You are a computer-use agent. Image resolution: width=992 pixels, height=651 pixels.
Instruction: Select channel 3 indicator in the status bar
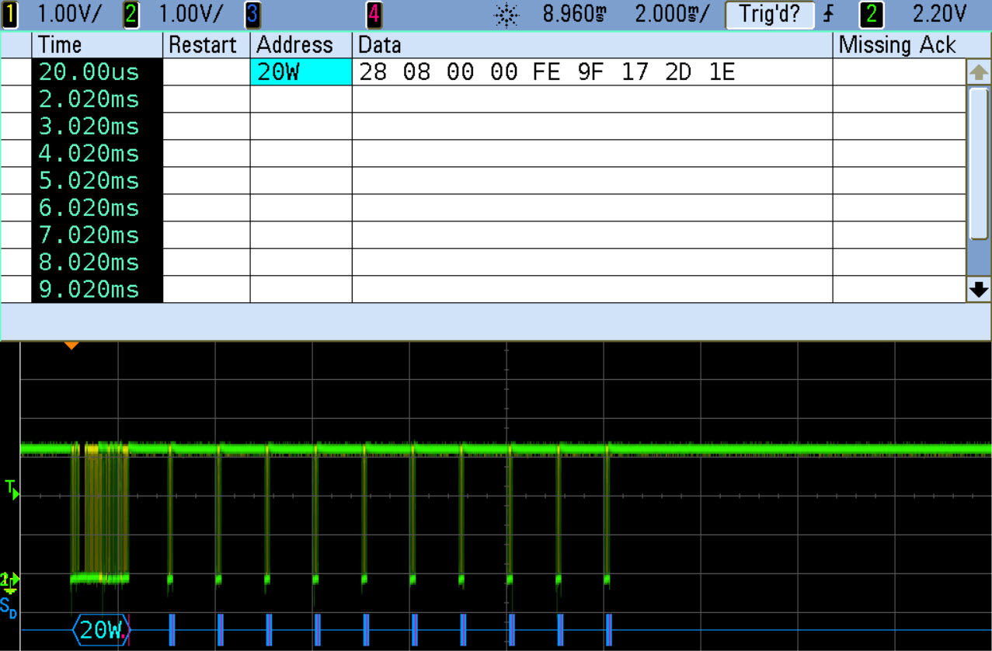point(252,14)
